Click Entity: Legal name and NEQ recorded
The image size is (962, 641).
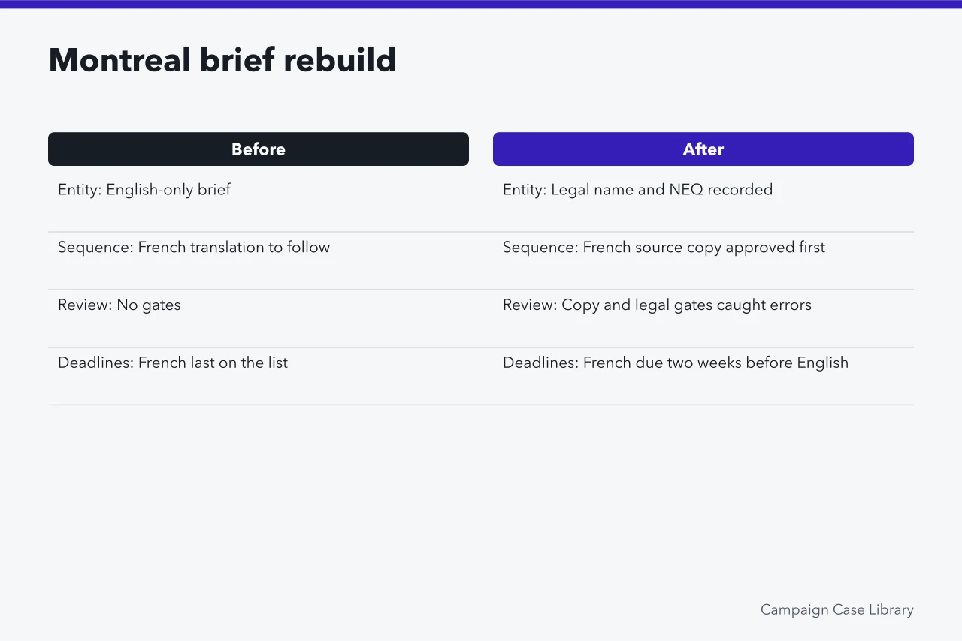(x=703, y=203)
